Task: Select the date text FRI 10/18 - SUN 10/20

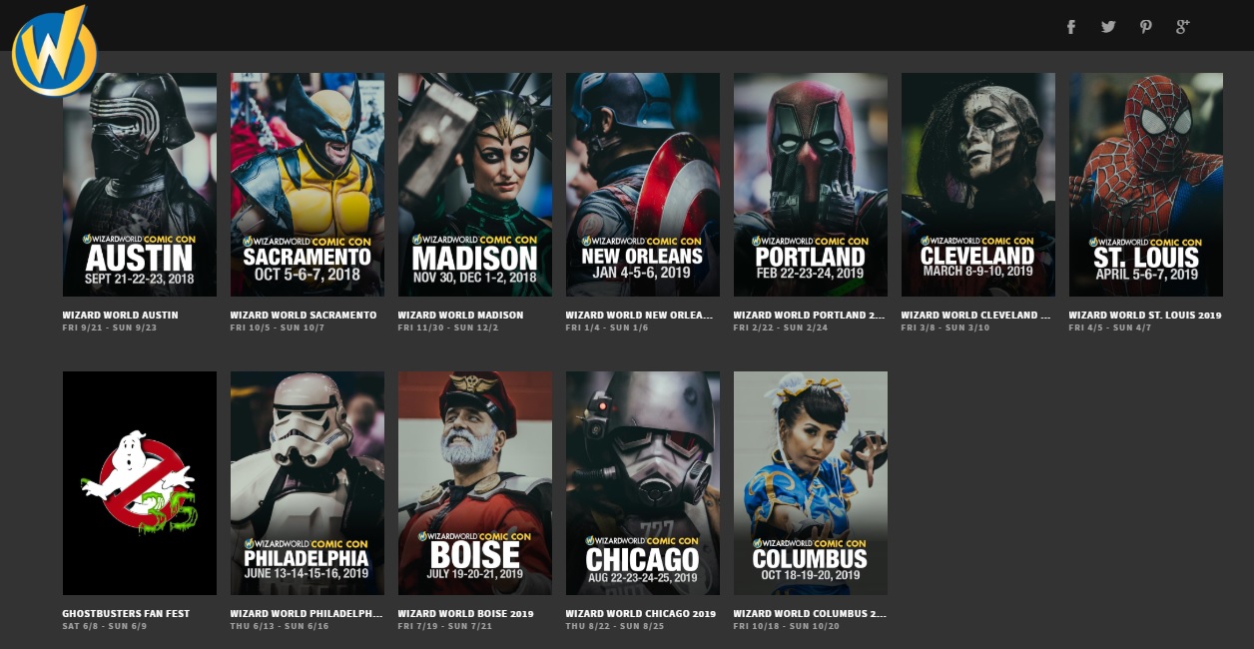Action: click(x=787, y=626)
